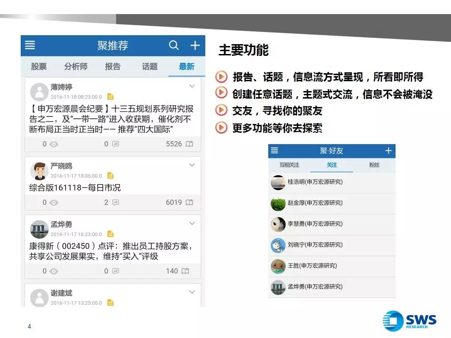451x338 pixels.
Task: Tap eye views icon on 申万宏源晨会纪要 post
Action: (x=54, y=144)
